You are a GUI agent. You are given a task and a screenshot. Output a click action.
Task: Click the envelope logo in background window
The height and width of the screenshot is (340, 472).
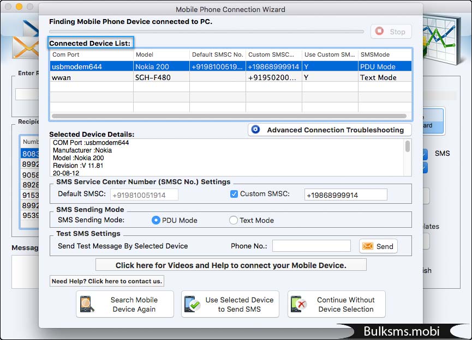[25, 47]
